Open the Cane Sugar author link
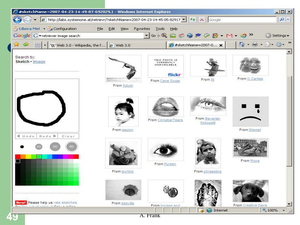The width and height of the screenshot is (300, 225). (170, 81)
